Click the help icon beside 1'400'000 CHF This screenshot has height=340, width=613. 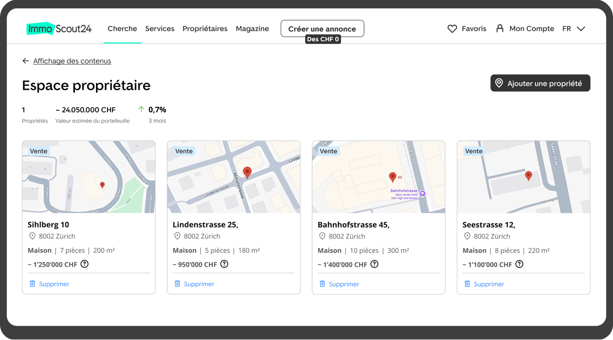point(374,264)
